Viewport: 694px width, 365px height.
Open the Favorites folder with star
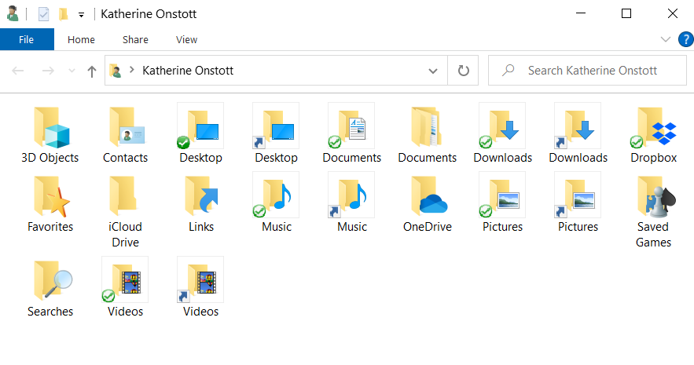[x=50, y=204]
